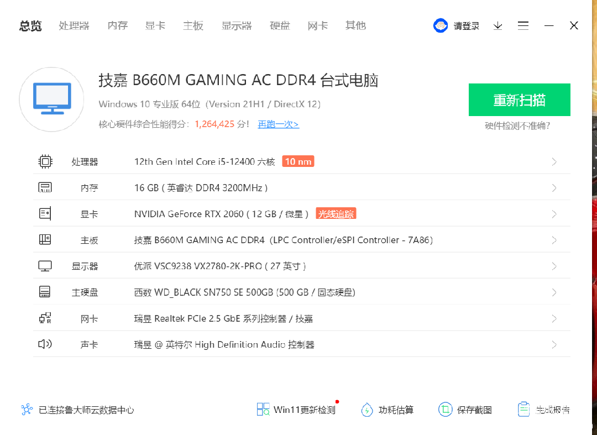This screenshot has width=597, height=435.
Task: Switch to the 显卡 tab
Action: [x=155, y=25]
